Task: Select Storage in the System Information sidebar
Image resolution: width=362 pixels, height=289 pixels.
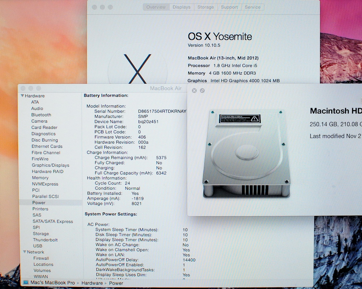Action: click(41, 233)
